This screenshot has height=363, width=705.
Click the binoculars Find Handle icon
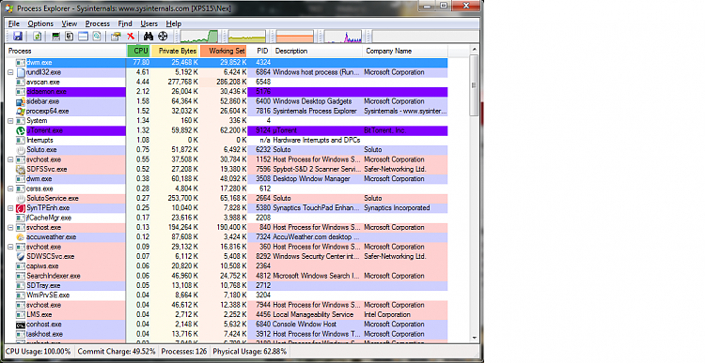point(149,37)
